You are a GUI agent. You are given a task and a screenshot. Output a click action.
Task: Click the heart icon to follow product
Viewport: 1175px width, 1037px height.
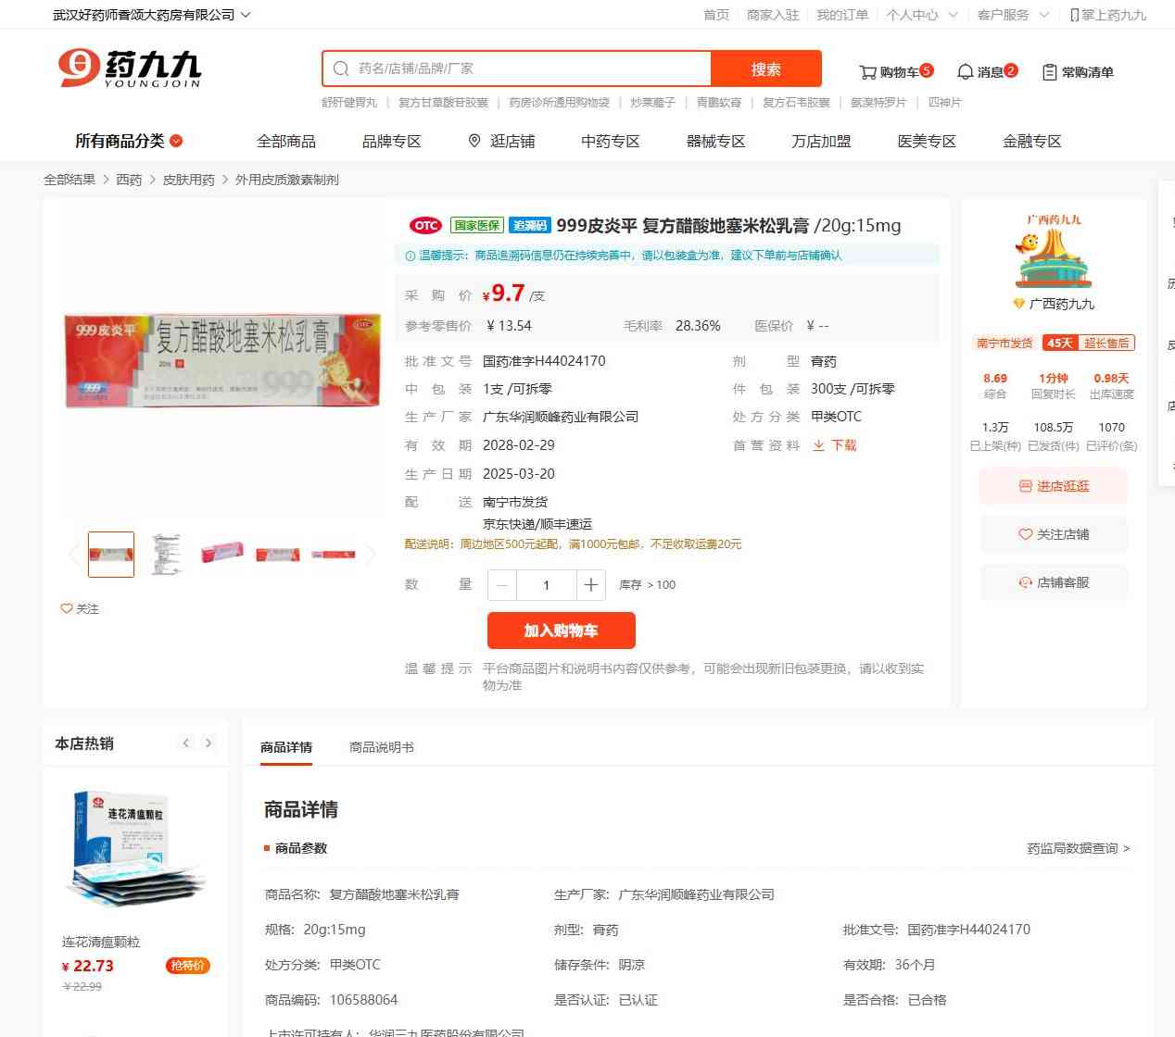pyautogui.click(x=67, y=608)
